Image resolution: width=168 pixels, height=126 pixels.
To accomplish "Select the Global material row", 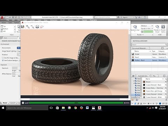I will coord(149,54).
